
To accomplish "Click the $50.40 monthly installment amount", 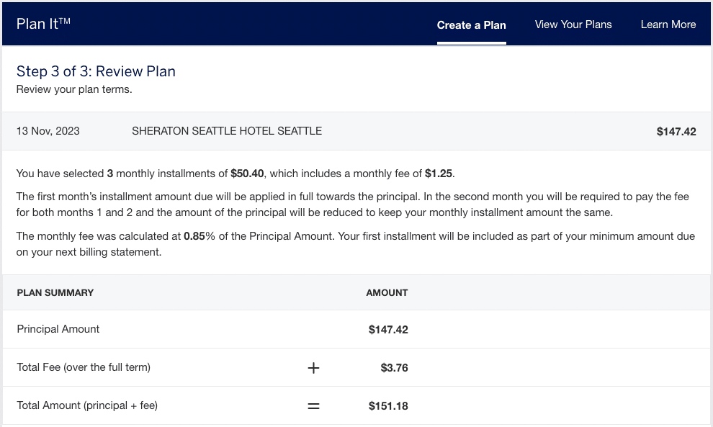I will 248,174.
